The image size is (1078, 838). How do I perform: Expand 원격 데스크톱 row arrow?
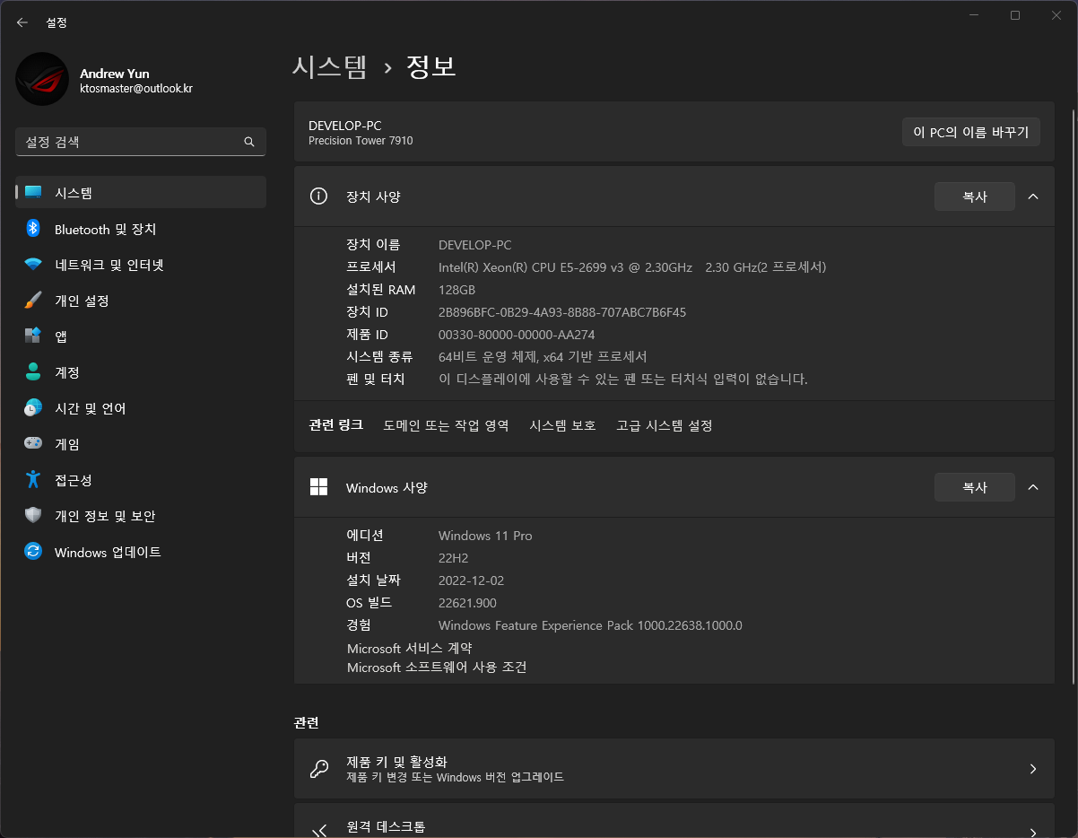[x=1033, y=832]
